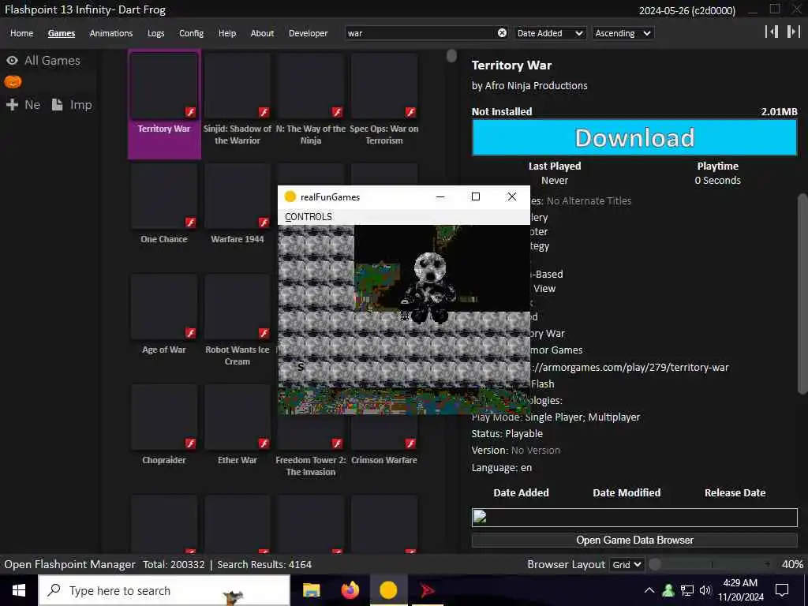Open Firefox from the taskbar

pyautogui.click(x=350, y=590)
